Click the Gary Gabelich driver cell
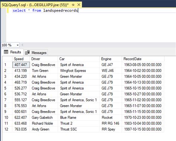The width and height of the screenshot is (176, 141). [44, 117]
